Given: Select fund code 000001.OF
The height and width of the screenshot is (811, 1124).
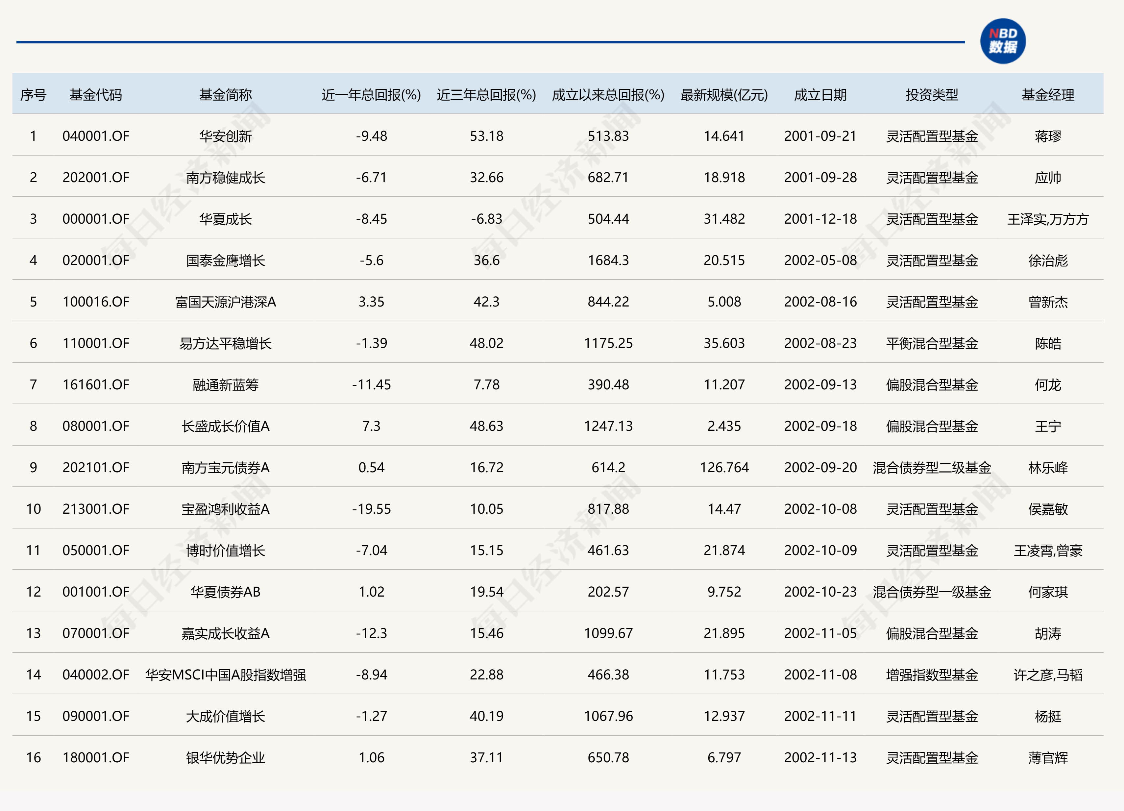Looking at the screenshot, I should click(x=96, y=219).
